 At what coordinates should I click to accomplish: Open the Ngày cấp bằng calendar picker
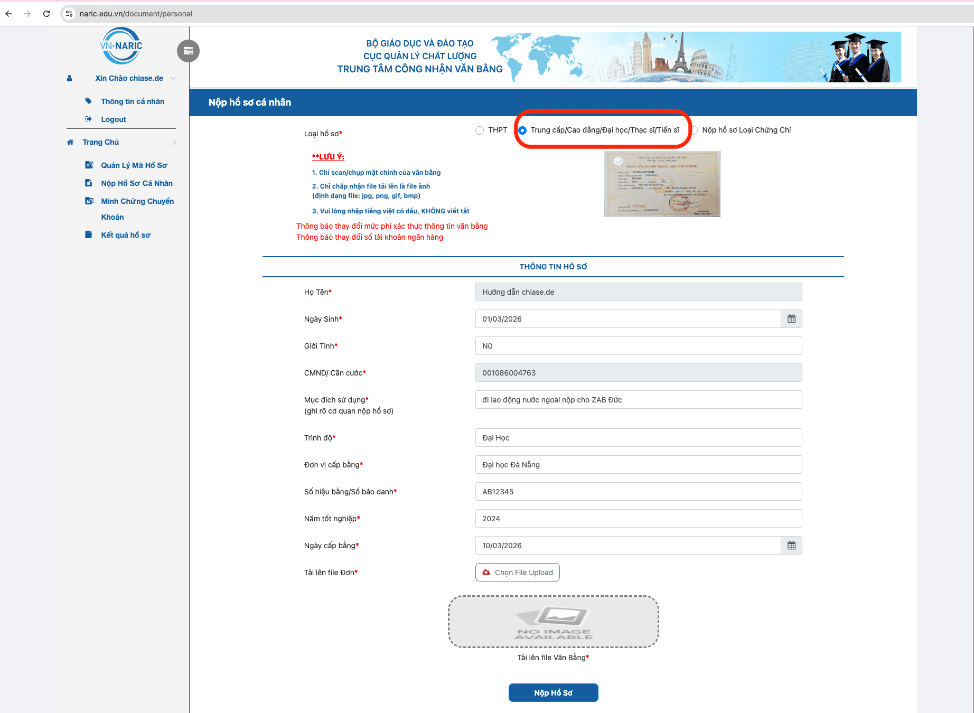[x=791, y=545]
